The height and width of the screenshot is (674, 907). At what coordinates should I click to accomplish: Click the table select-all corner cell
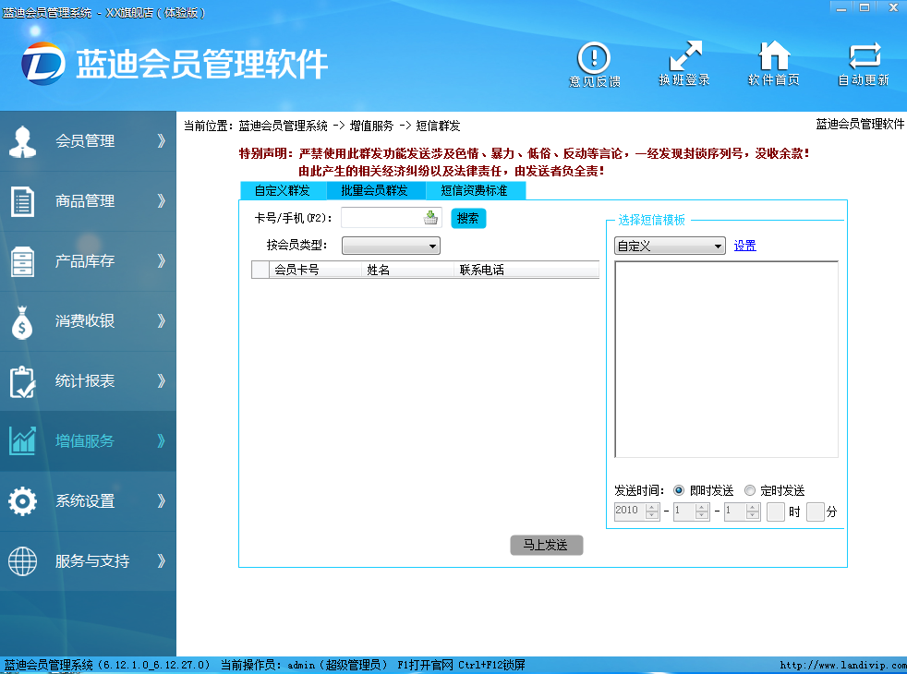[260, 270]
